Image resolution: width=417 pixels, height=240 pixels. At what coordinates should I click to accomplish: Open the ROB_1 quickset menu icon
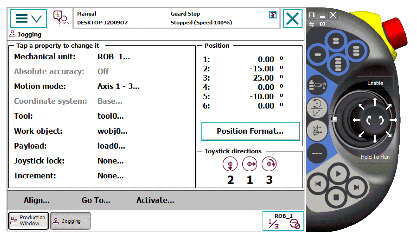pos(283,221)
